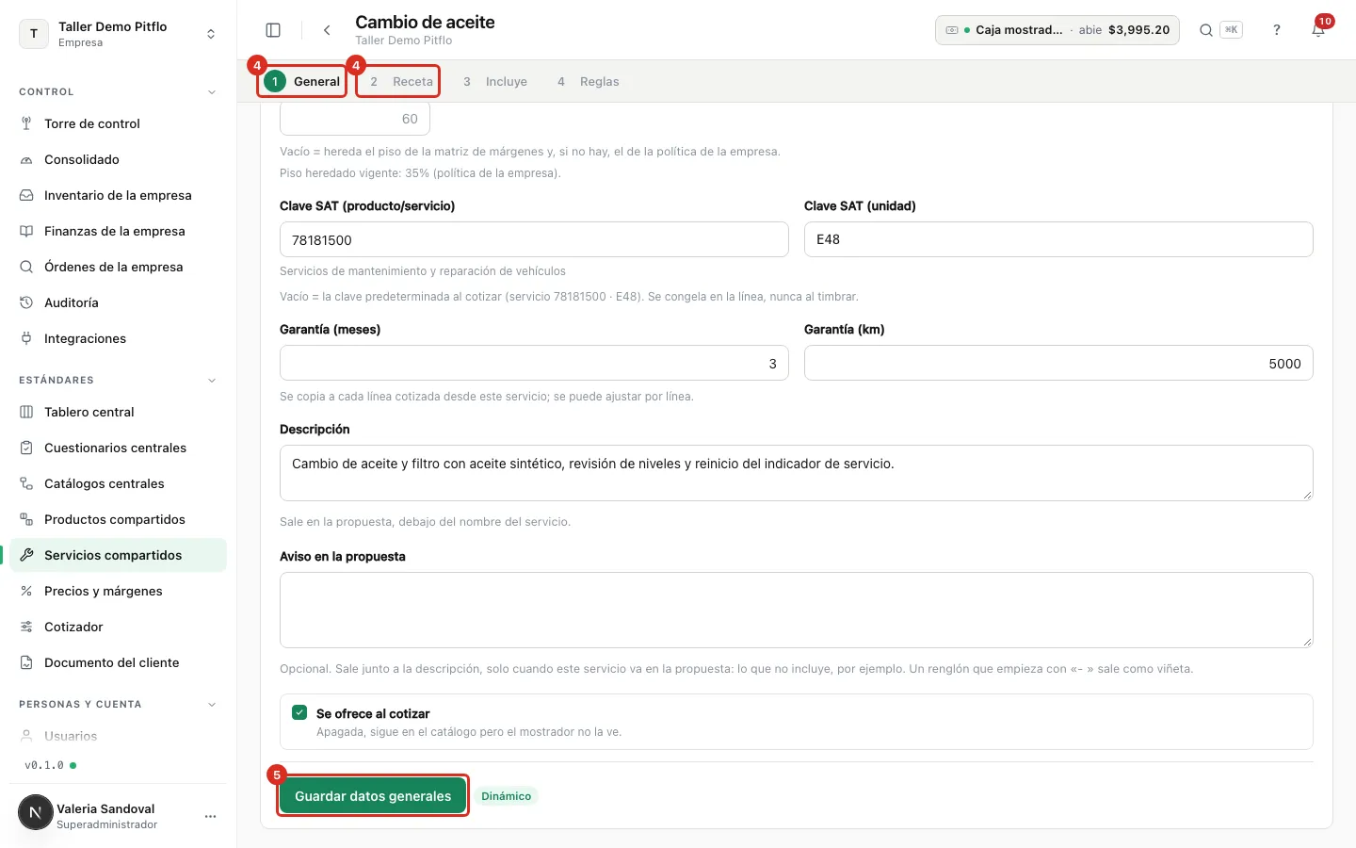Collapse the ESTÁNDARES sidebar section
The image size is (1356, 848).
point(212,381)
